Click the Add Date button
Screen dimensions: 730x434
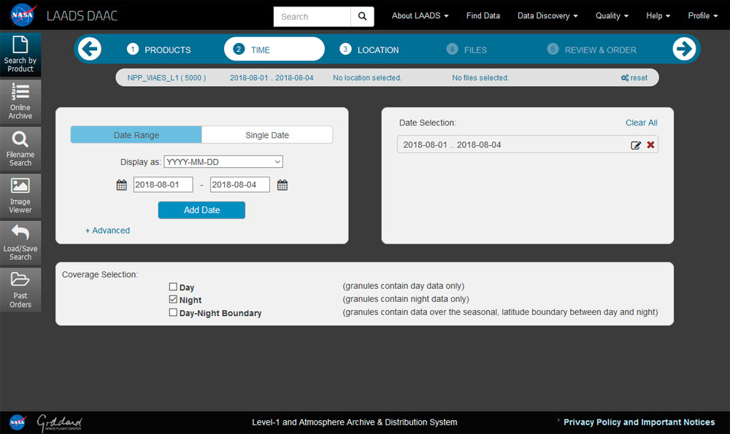(x=201, y=210)
